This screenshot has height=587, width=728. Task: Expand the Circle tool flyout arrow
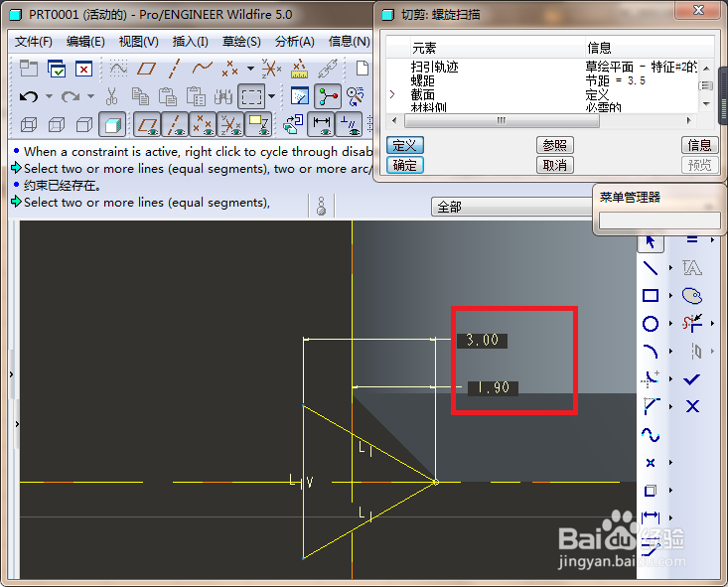point(671,324)
